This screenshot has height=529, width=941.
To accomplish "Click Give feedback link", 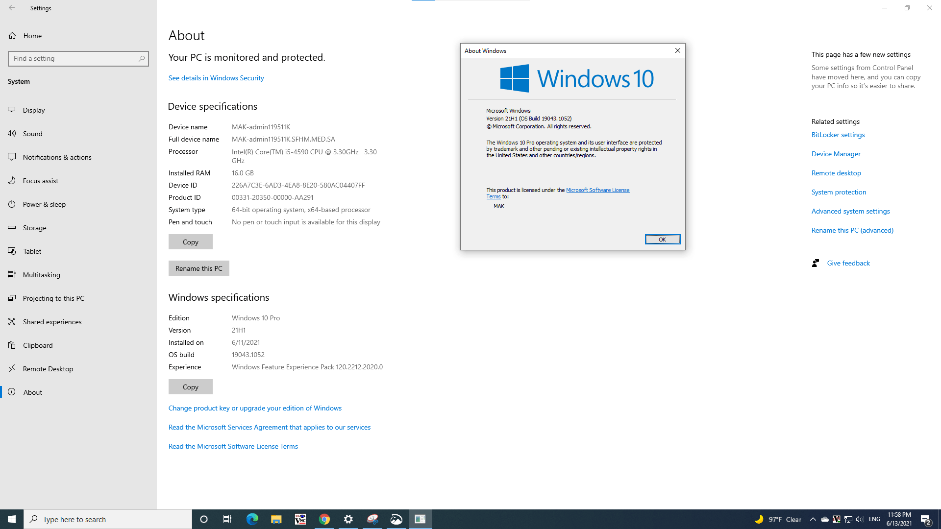I will [x=848, y=263].
